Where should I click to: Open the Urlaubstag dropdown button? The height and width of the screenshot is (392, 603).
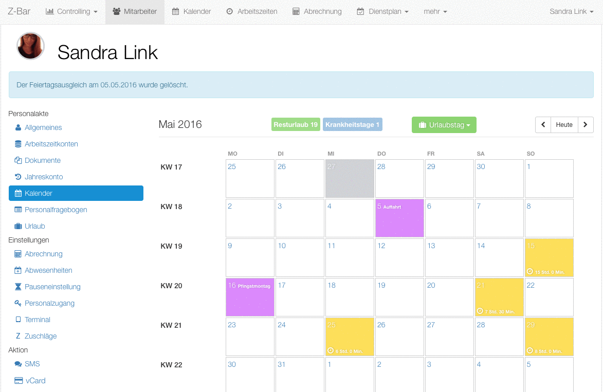tap(444, 125)
